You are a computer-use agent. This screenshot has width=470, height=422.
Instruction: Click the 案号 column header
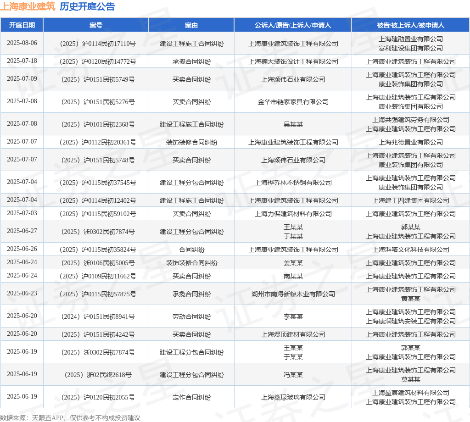pyautogui.click(x=96, y=25)
